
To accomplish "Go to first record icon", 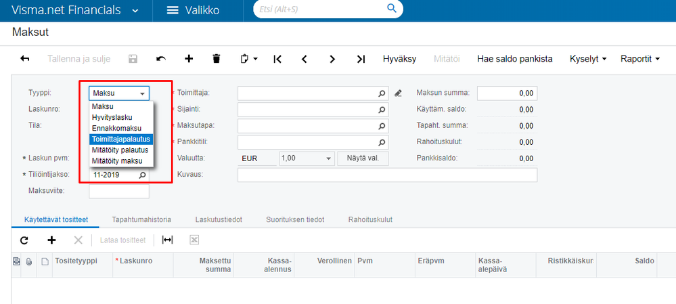I will coord(277,59).
